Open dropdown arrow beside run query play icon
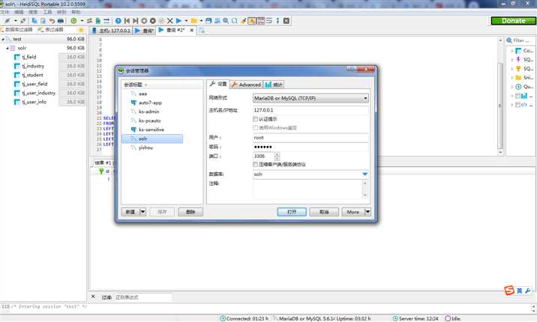 pos(186,21)
